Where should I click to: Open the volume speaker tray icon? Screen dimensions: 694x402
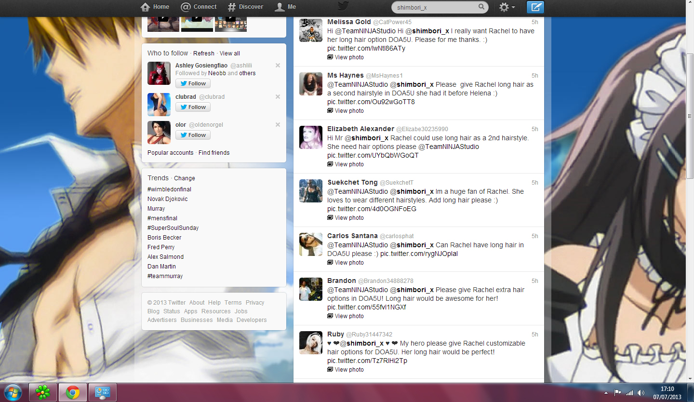click(641, 393)
